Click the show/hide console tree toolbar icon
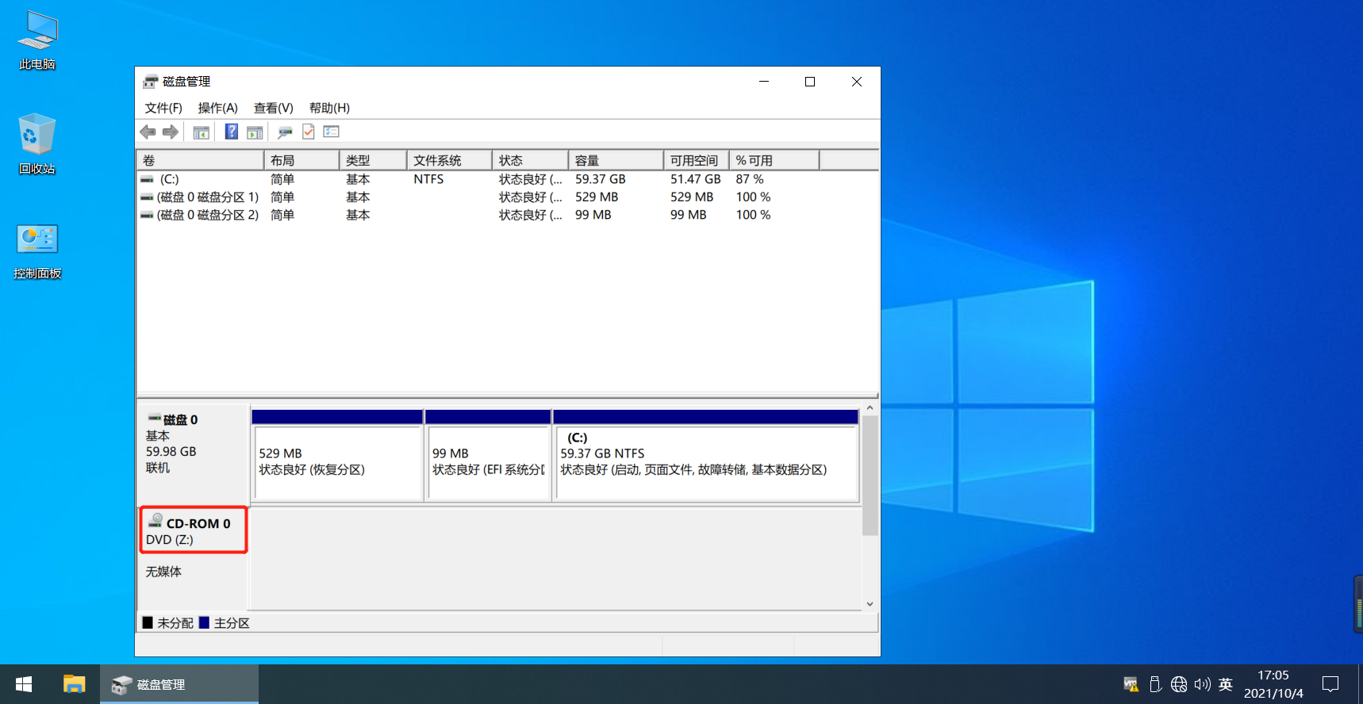Screen dimensions: 1363x704 202,132
